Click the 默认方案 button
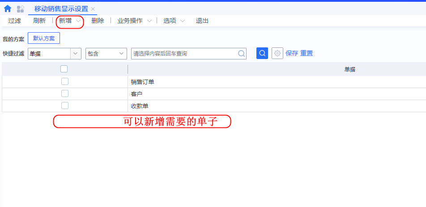 44,38
